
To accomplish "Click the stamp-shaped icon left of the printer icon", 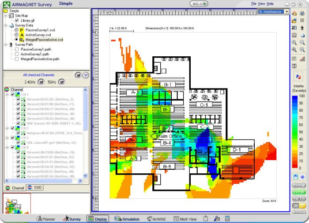I will [294, 13].
